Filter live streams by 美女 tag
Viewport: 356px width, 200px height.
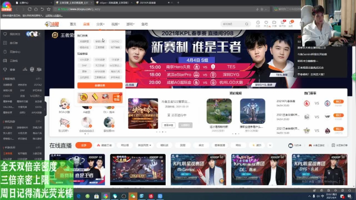tap(201, 145)
